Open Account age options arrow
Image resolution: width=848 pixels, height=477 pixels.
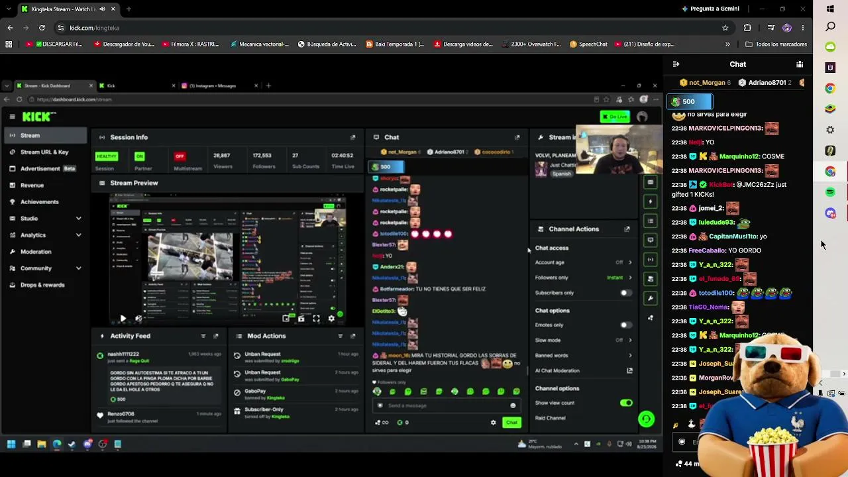(x=630, y=262)
